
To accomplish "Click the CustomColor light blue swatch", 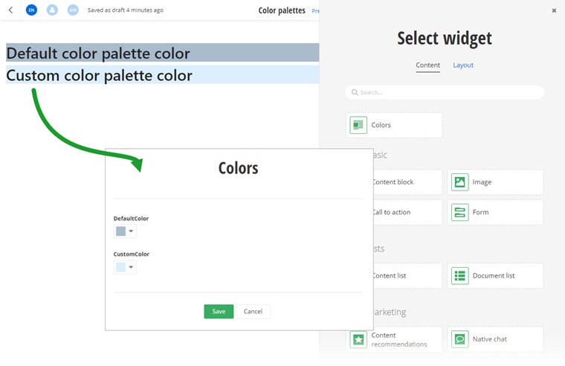I will pos(120,267).
